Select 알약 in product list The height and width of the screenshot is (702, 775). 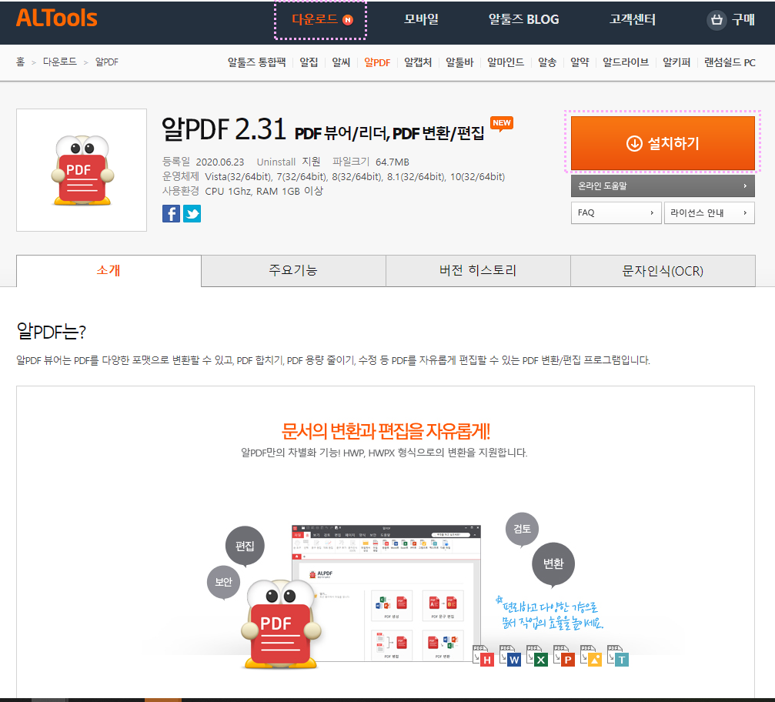coord(580,62)
